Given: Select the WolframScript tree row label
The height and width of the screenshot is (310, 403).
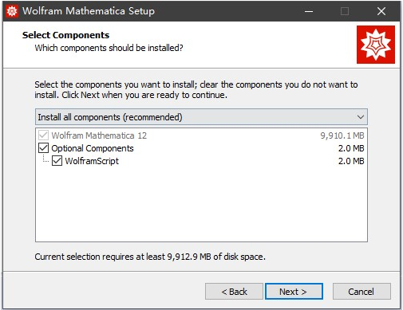Looking at the screenshot, I should pyautogui.click(x=92, y=161).
